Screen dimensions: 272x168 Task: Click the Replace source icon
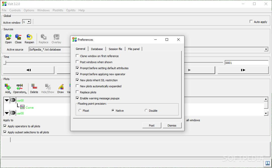point(44,37)
